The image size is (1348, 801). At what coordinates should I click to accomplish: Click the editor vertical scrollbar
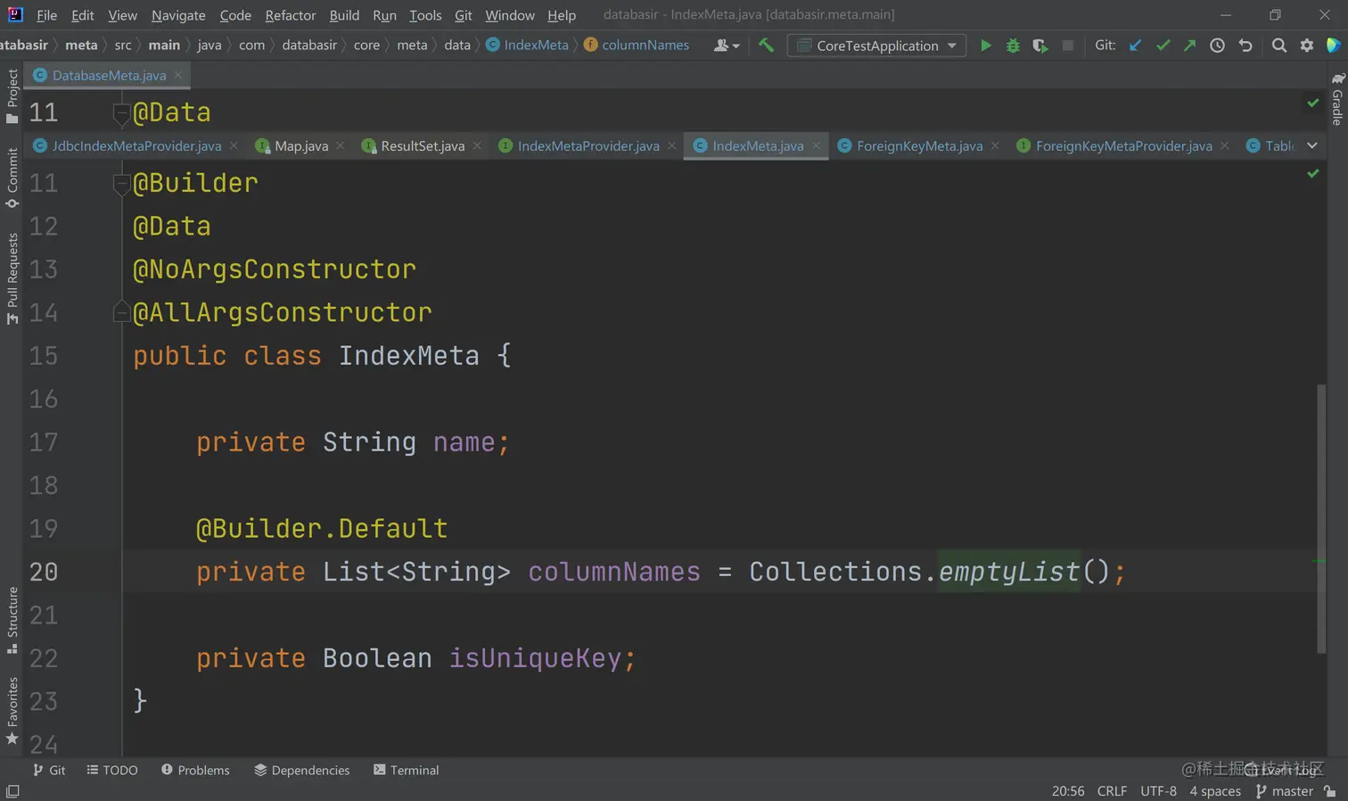tap(1320, 517)
